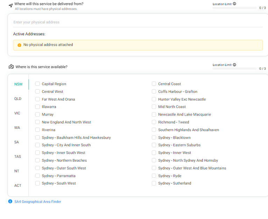Switch to the VIC state tab
Viewport: 268px width, 219px height.
tap(17, 113)
